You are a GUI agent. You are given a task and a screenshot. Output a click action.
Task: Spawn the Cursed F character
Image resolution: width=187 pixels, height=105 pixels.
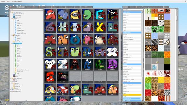(63, 77)
